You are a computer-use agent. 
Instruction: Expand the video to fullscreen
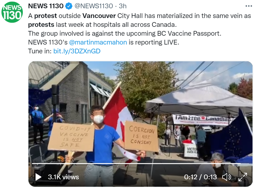pos(242,177)
